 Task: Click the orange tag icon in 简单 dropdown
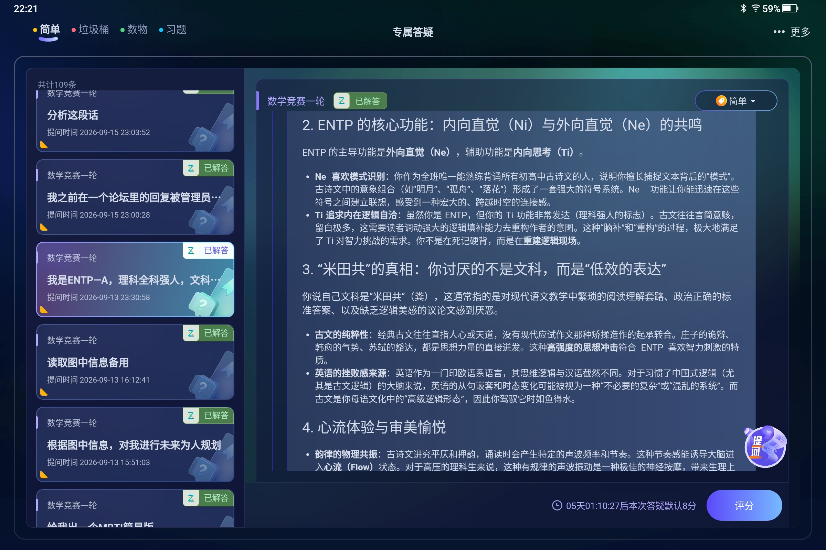[721, 101]
